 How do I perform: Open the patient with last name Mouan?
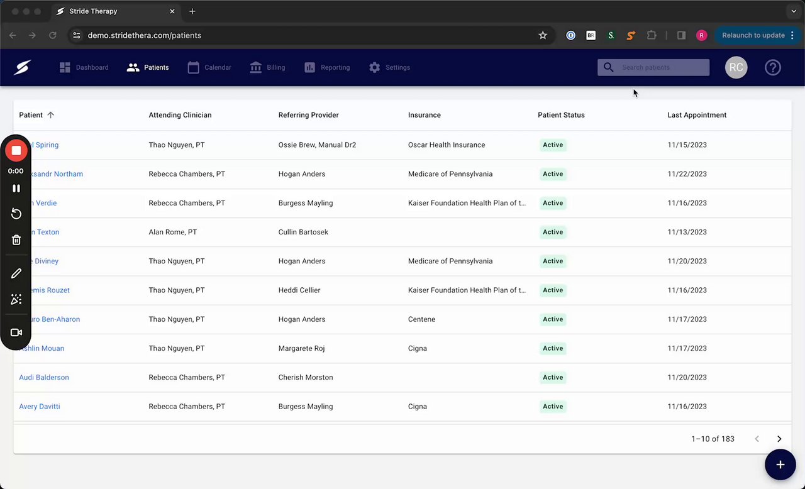[42, 348]
